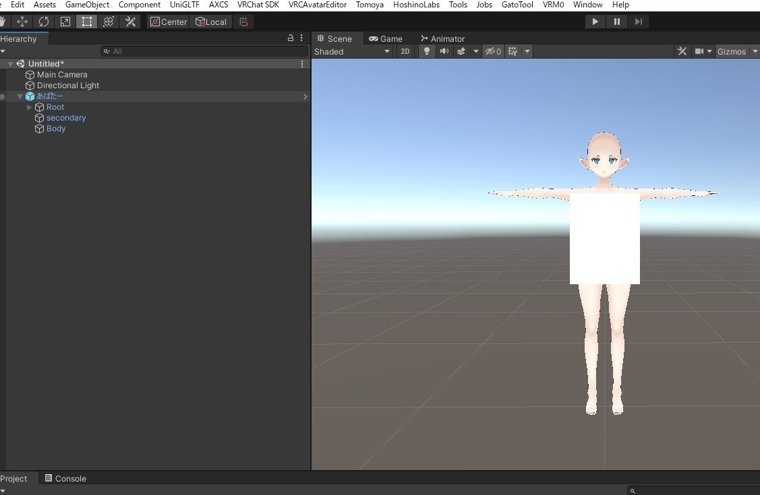Toggle between Center and Pivot mode
Screen dimensions: 760x495
[x=168, y=21]
